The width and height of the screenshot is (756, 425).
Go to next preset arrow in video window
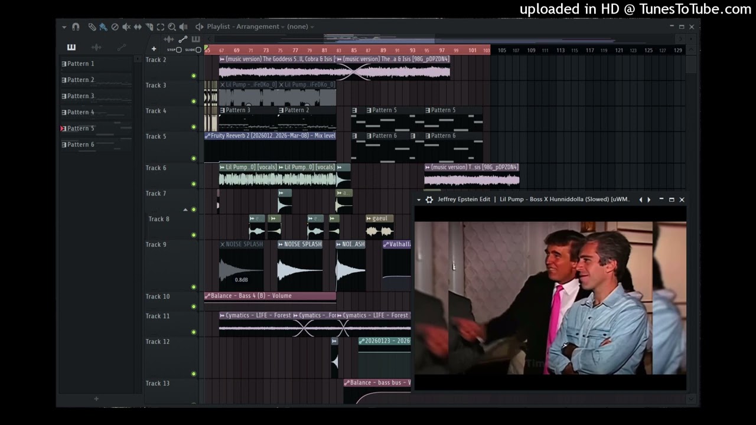pos(649,200)
